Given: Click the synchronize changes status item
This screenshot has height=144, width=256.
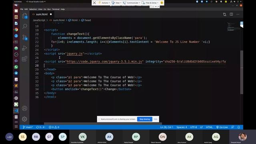Looking at the screenshot, I should [x=40, y=127].
